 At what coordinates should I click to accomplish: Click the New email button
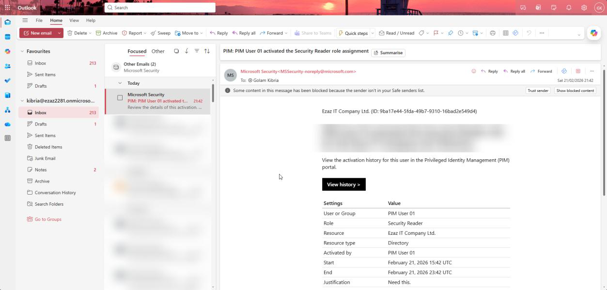coord(37,33)
